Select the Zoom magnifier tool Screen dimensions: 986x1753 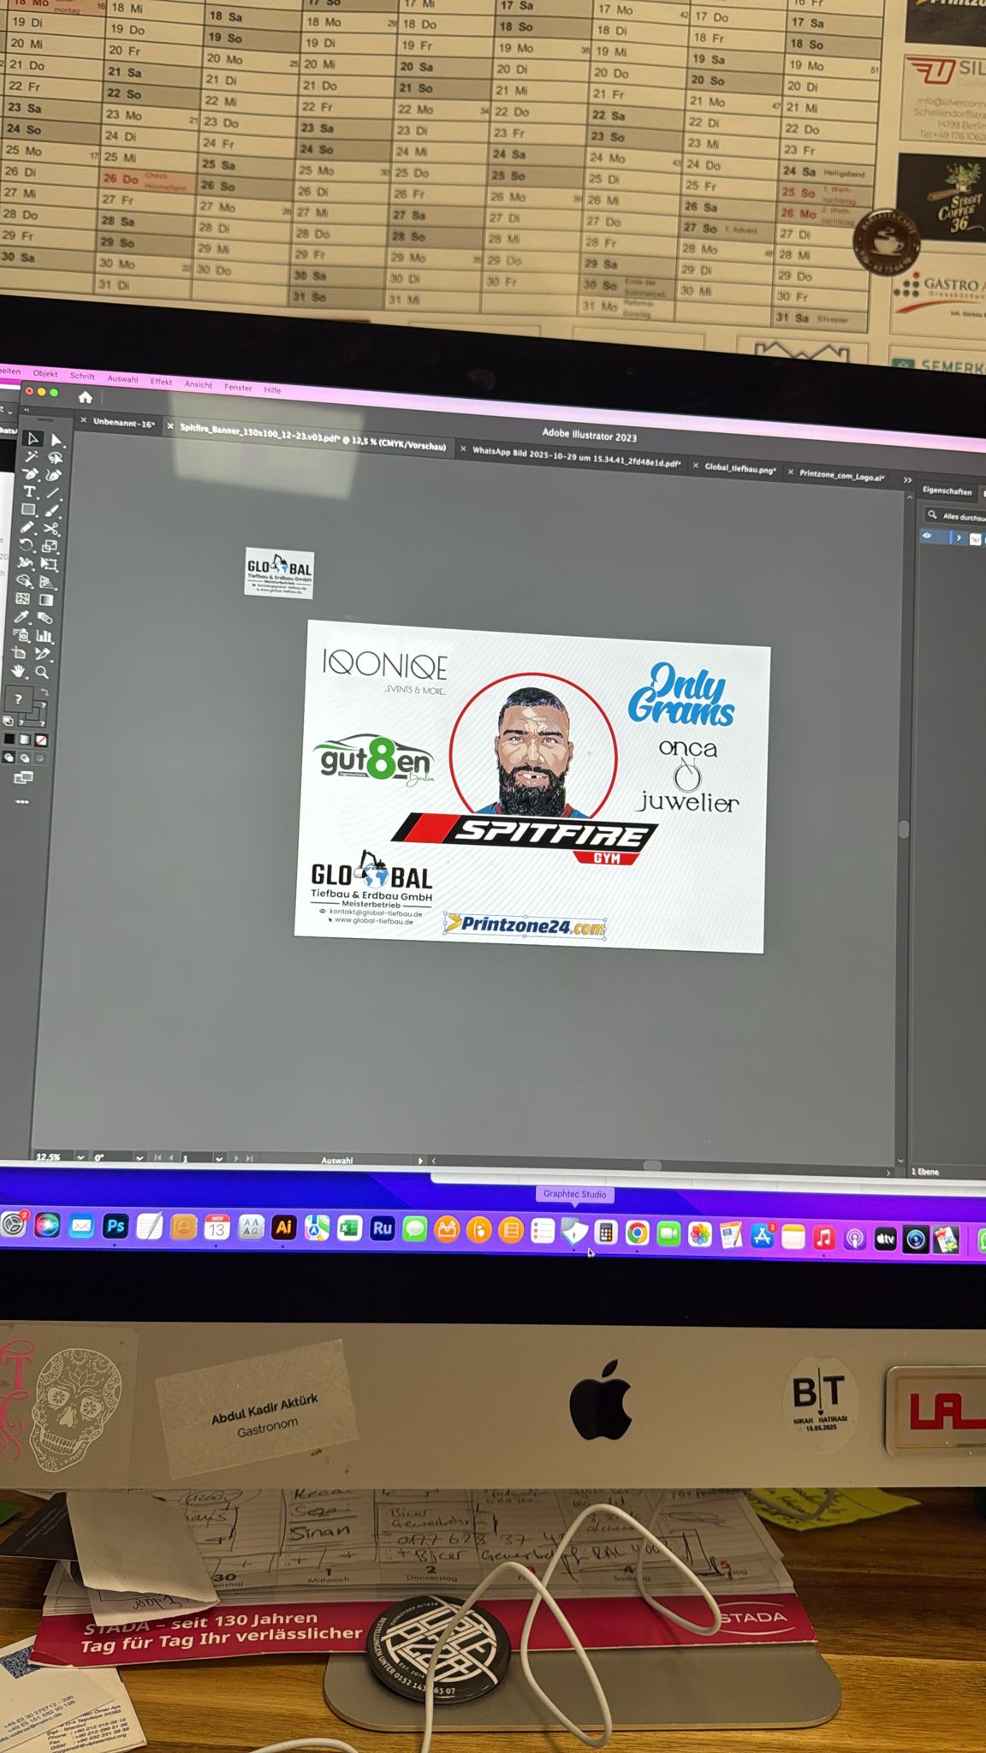coord(41,672)
